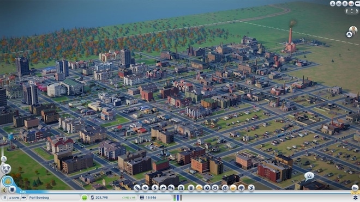Image resolution: width=360 pixels, height=202 pixels.
Task: Open the Police badge menu
Action: coord(215,188)
